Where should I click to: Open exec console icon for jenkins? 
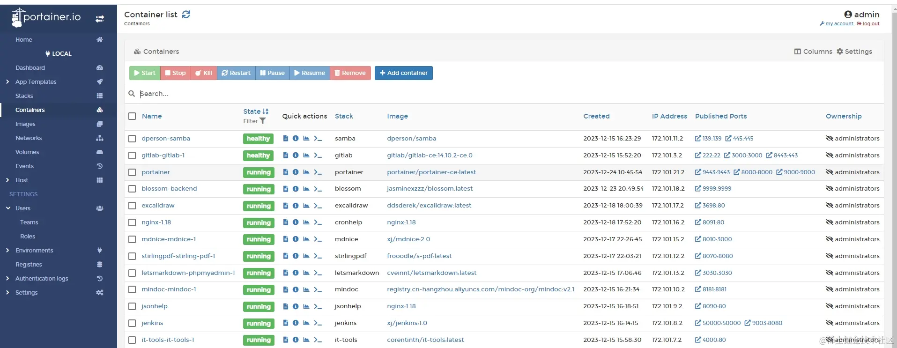(318, 323)
